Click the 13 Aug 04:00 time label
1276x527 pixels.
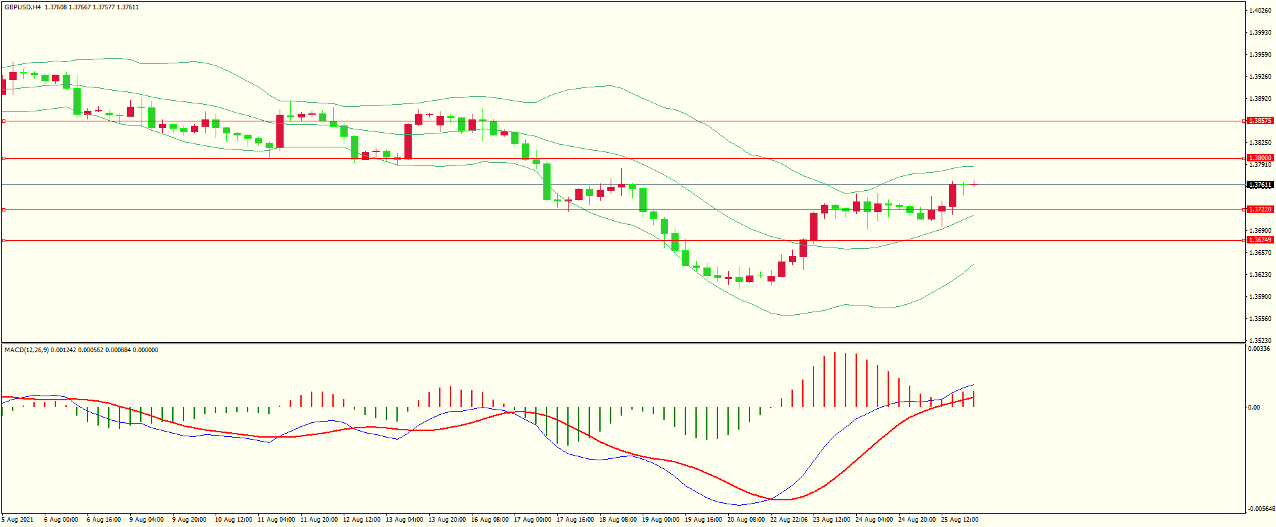404,520
